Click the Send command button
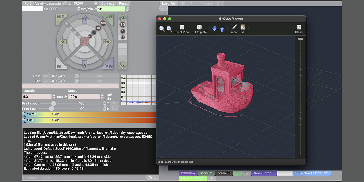Screen dimensions: 364x182 coord(152,177)
